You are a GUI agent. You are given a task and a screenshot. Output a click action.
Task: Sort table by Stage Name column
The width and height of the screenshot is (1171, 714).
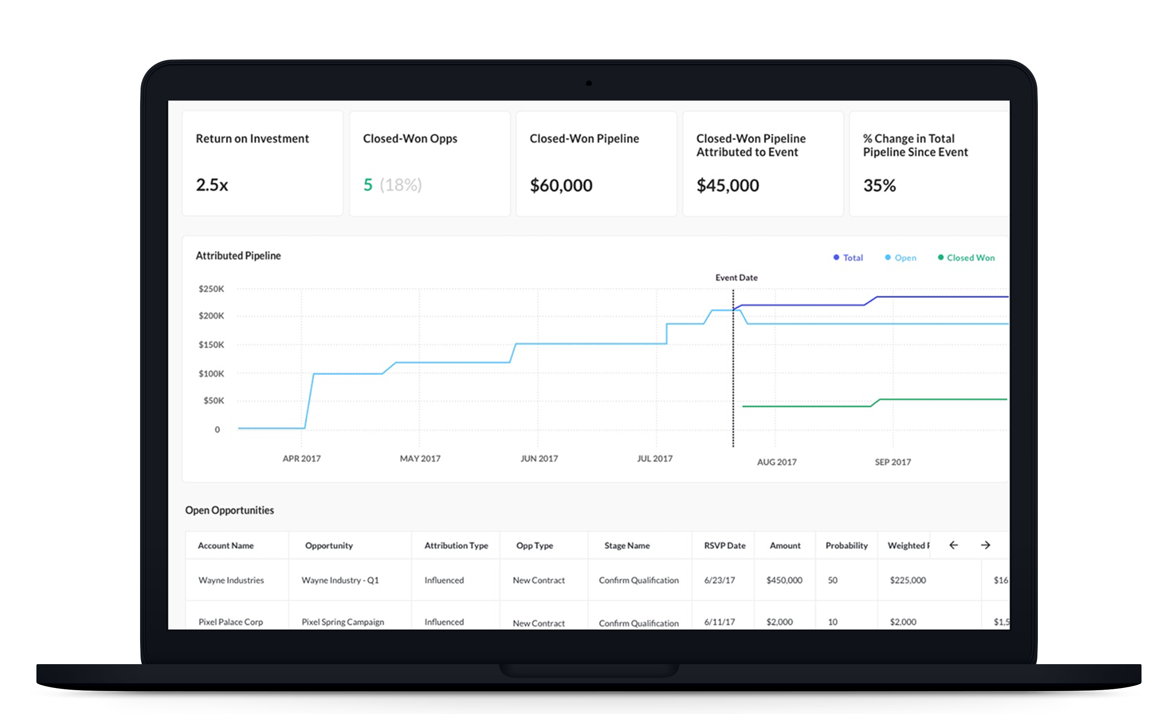coord(627,545)
